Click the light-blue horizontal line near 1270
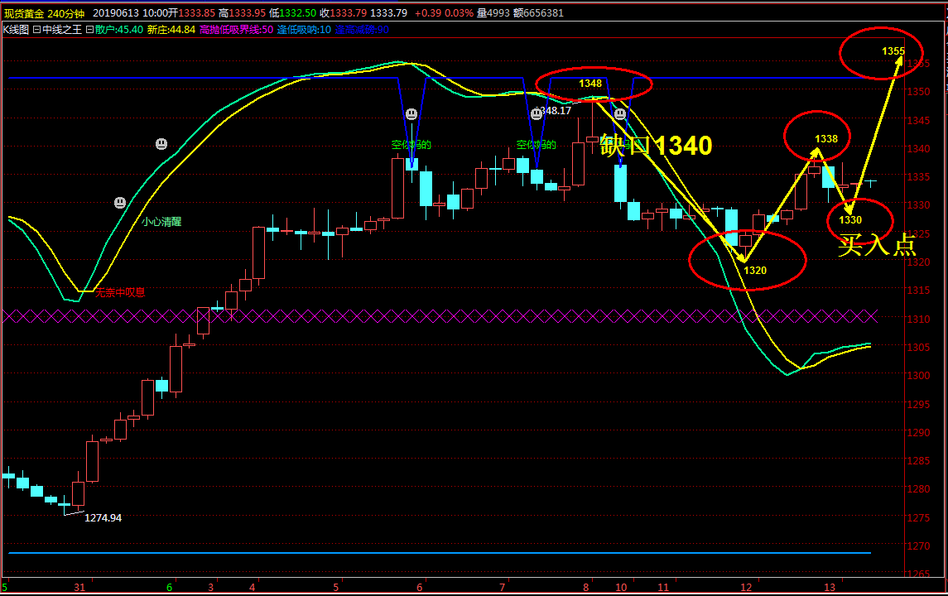Screen dimensions: 948x596 coord(440,552)
